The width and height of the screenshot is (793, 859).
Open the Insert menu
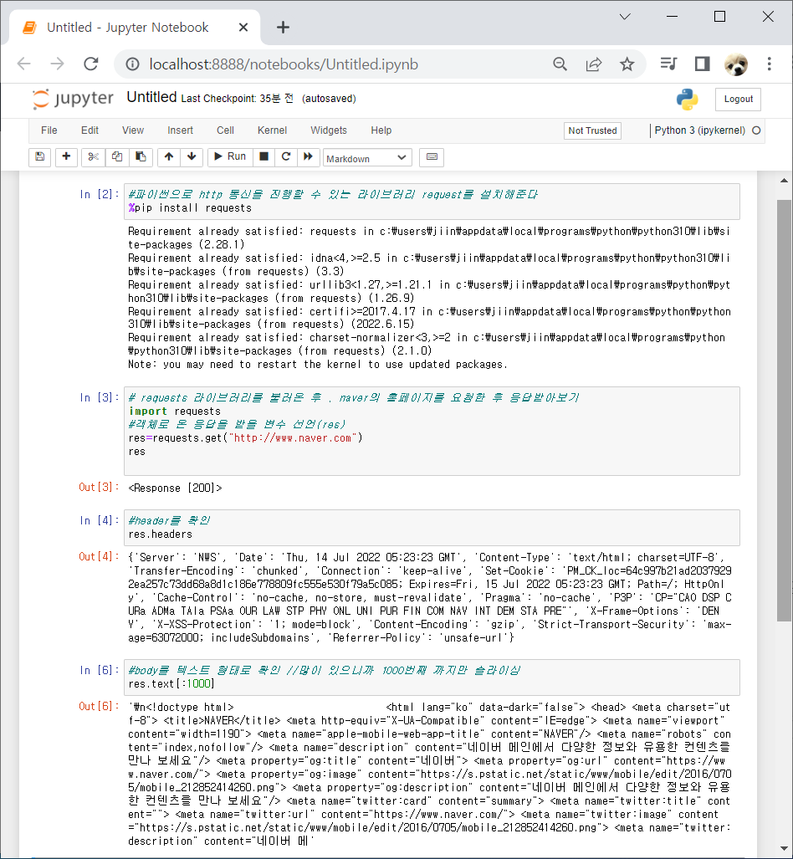181,130
